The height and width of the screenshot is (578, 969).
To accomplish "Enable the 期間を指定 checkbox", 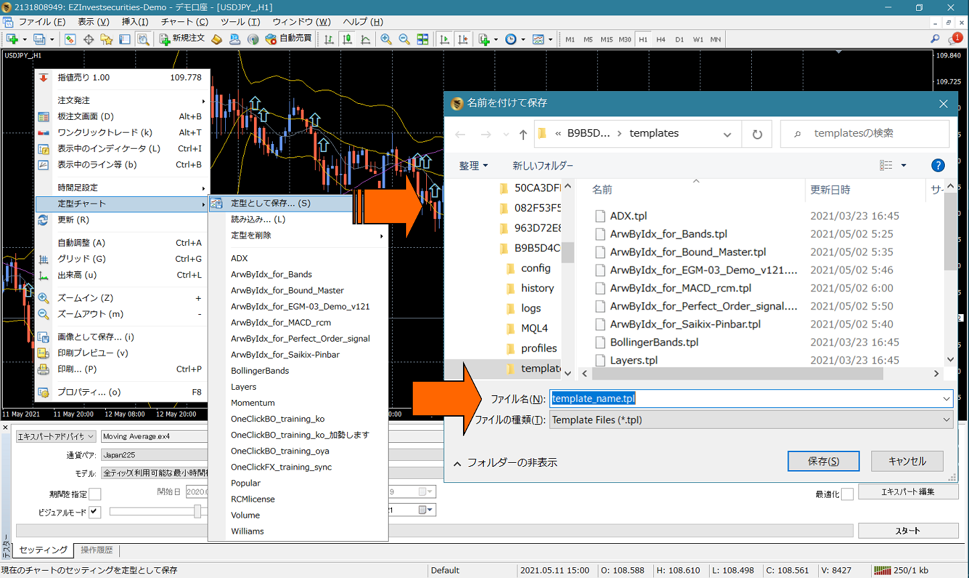I will (x=95, y=494).
